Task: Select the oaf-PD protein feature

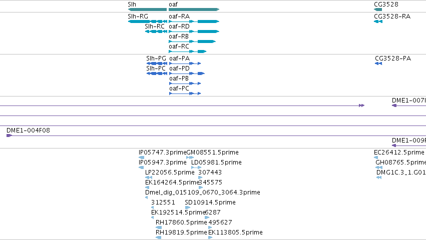Action: click(x=187, y=73)
